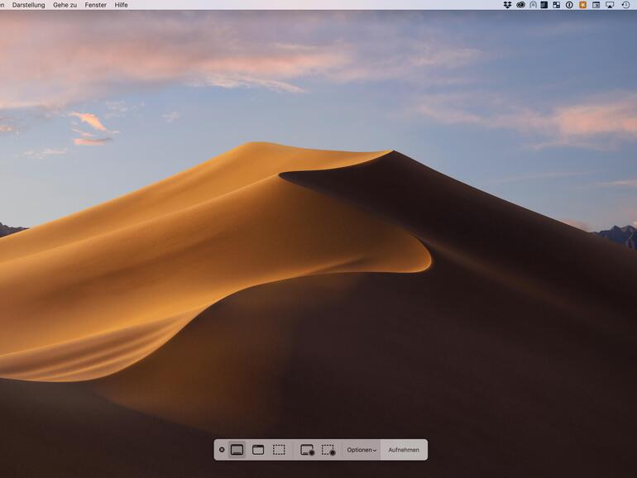Click the calendar icon in menu bar
637x478 pixels.
(596, 5)
